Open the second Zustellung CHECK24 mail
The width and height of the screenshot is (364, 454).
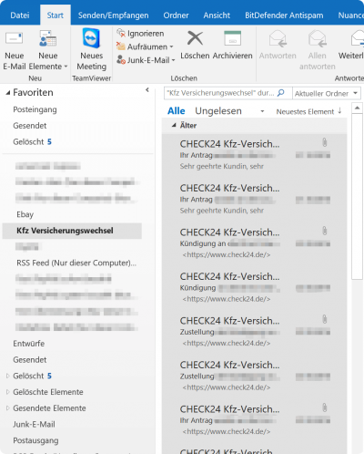point(254,376)
